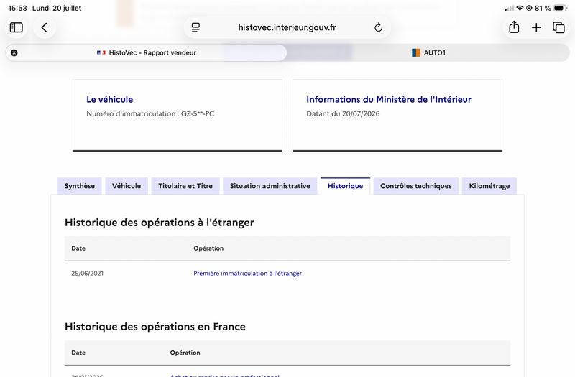Screen dimensions: 575x377
Task: Open the Synthèse tab
Action: click(x=80, y=186)
